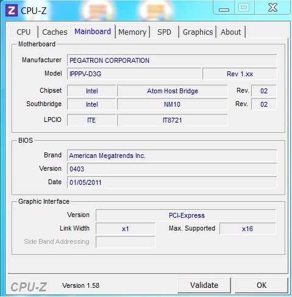Click the Rev 1.xx model revision field
The image size is (292, 297).
click(x=240, y=74)
